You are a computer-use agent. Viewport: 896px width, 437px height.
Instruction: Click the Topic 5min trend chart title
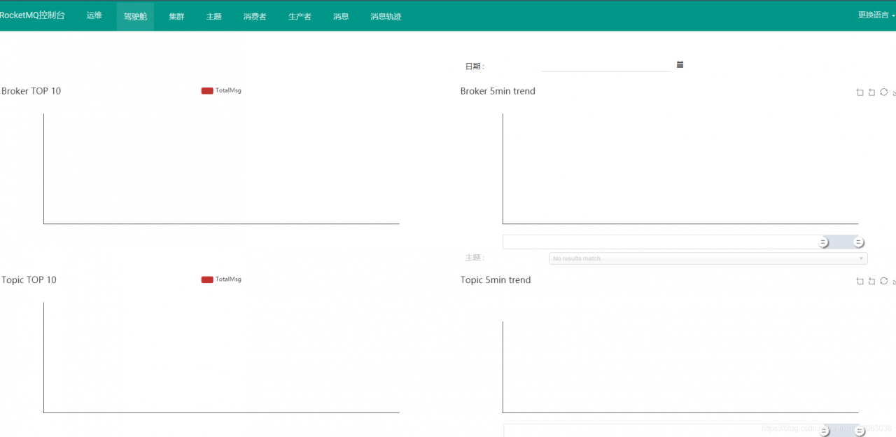pyautogui.click(x=496, y=280)
